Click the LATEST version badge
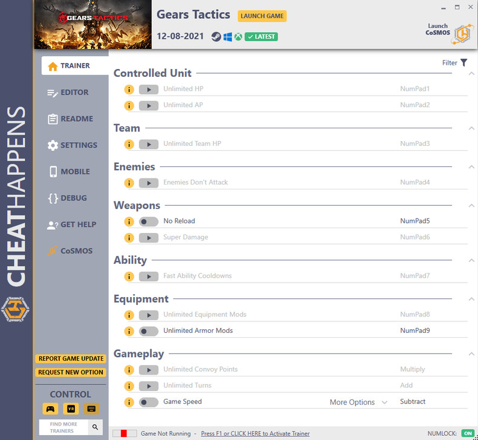Screen dimensions: 478x440 pyautogui.click(x=261, y=36)
